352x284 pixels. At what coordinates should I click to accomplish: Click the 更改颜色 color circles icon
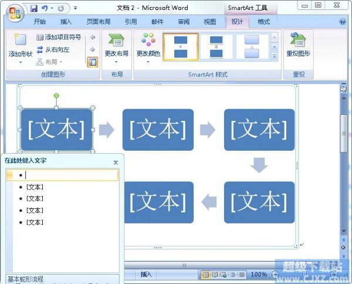[148, 39]
